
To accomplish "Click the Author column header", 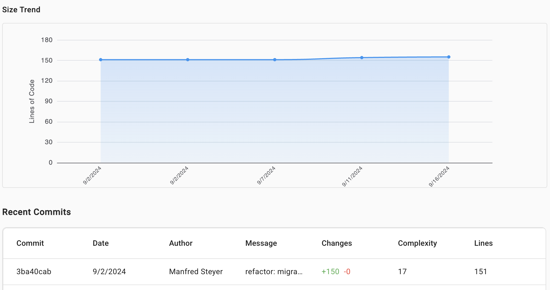I will coord(181,243).
